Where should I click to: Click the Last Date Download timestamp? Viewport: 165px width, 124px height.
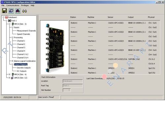(x=115, y=78)
